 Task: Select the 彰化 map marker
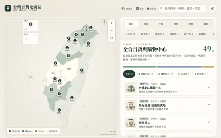tap(55, 63)
